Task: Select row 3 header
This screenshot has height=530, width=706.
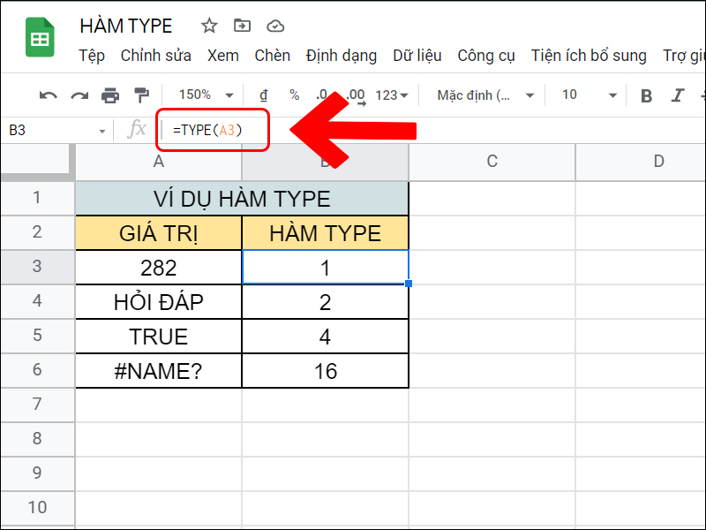Action: tap(37, 267)
